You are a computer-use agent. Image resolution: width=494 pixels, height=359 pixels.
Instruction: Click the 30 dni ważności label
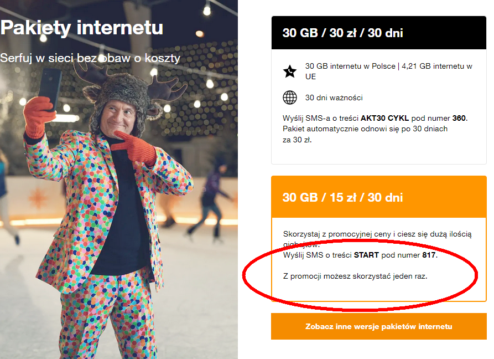pos(334,98)
